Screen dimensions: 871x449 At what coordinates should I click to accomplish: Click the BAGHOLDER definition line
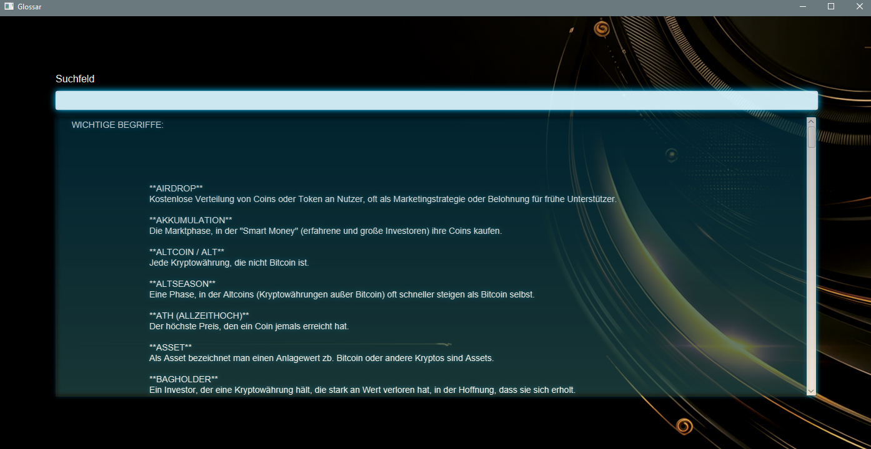362,390
